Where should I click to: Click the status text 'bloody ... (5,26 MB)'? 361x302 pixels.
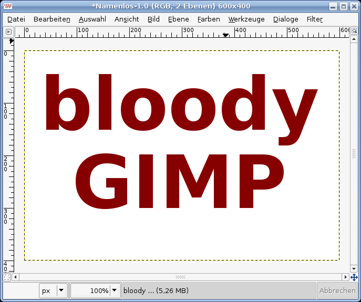point(156,291)
